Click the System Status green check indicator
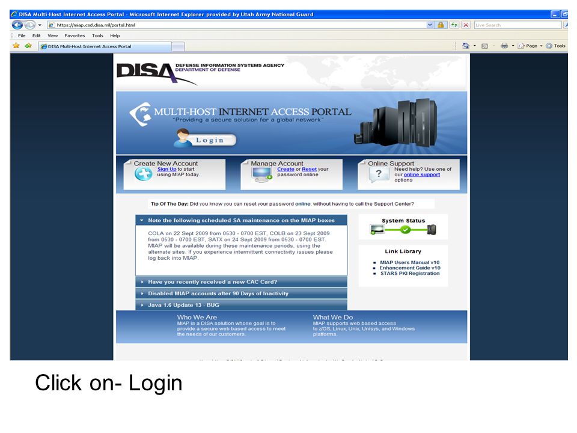 (405, 230)
